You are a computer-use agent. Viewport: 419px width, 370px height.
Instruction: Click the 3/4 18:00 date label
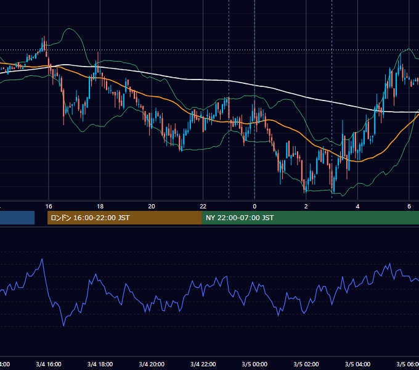[x=100, y=364]
